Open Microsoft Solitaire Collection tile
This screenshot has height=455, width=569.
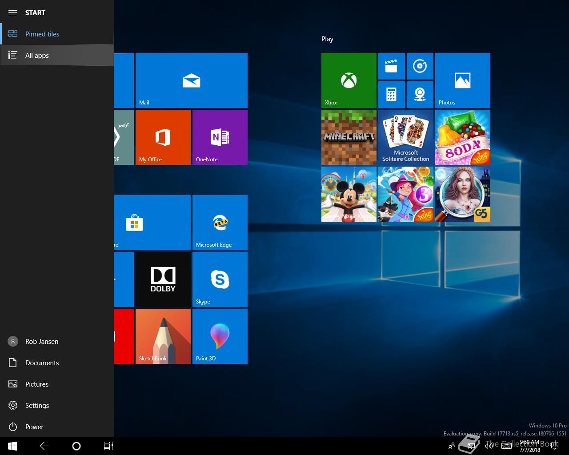(x=405, y=137)
